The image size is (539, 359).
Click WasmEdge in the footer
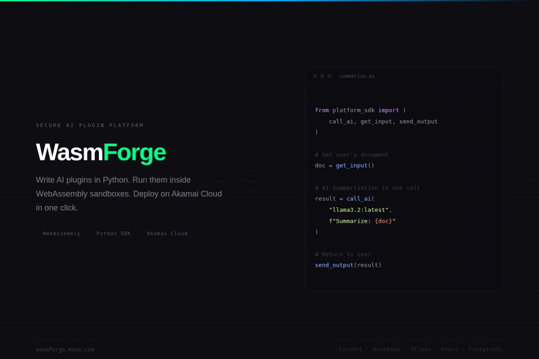pyautogui.click(x=386, y=350)
